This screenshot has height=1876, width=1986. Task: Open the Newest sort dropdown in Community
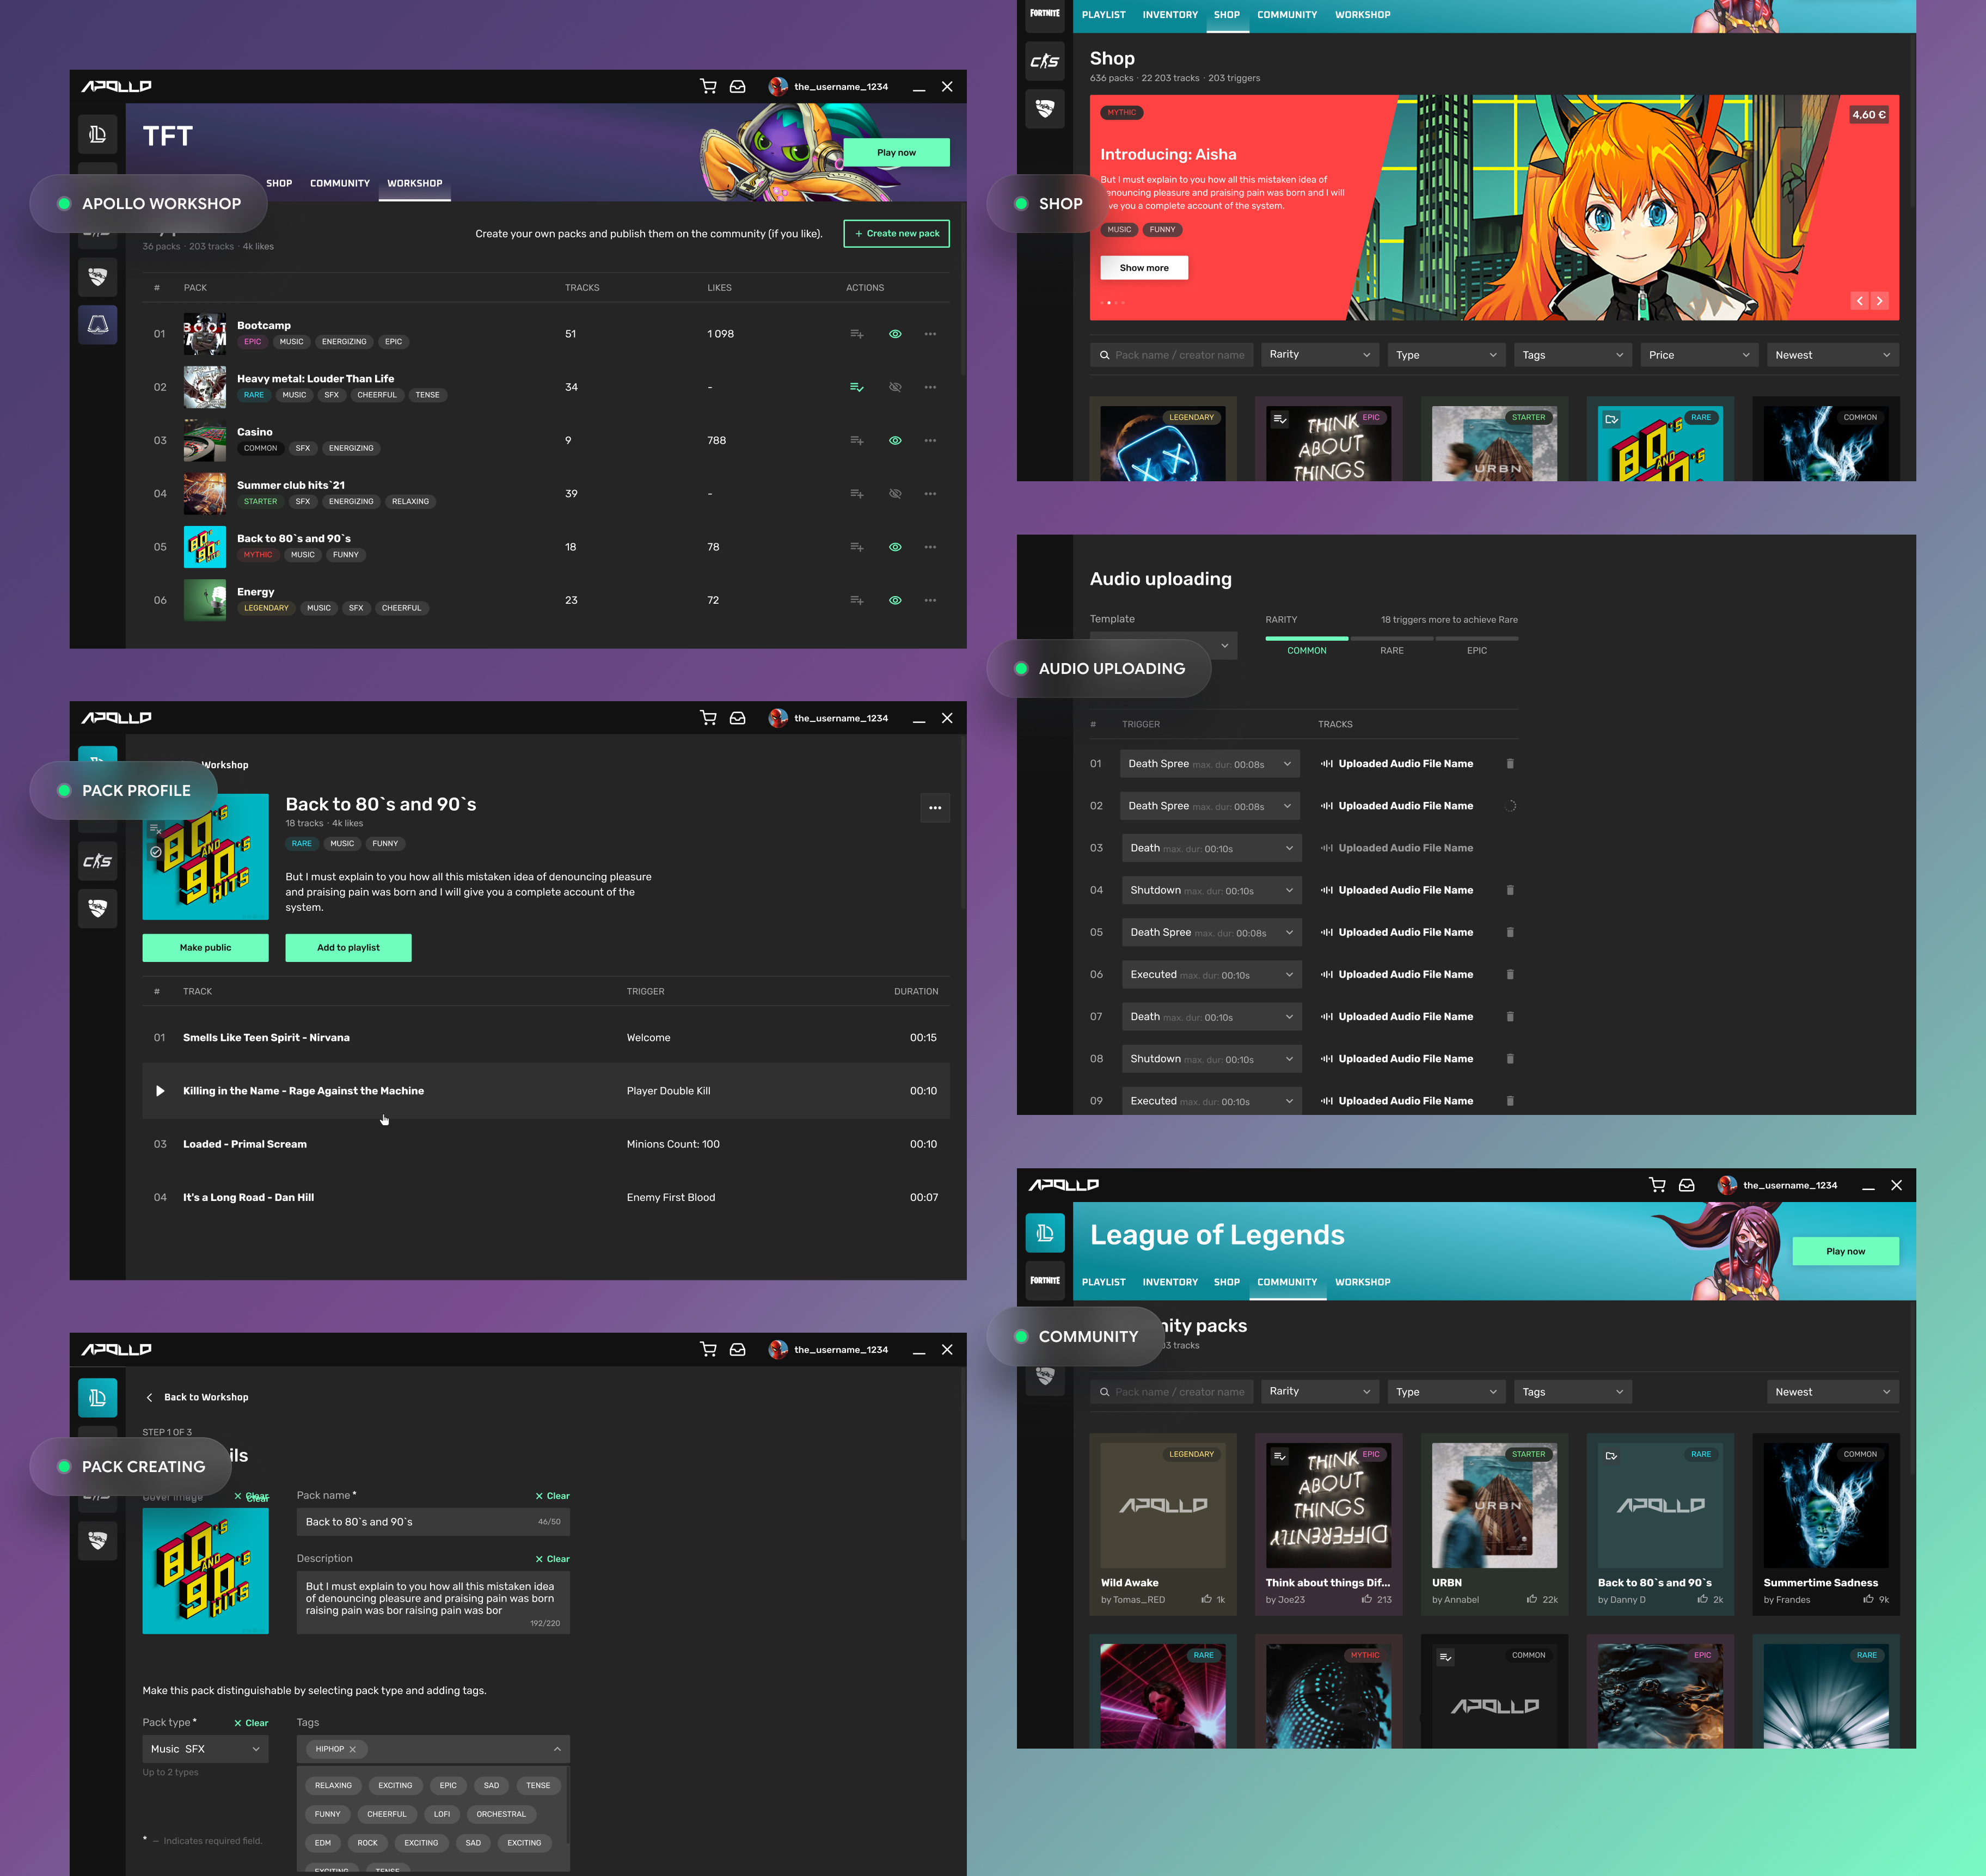point(1833,1392)
